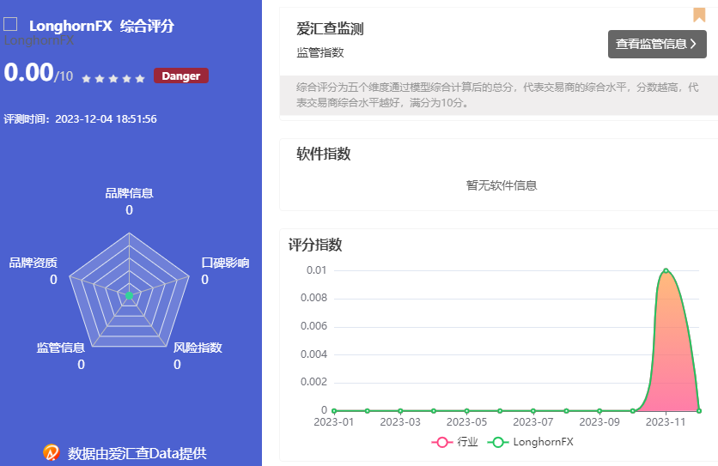Toggle the LonghornFX legend series
The width and height of the screenshot is (718, 466).
click(530, 442)
